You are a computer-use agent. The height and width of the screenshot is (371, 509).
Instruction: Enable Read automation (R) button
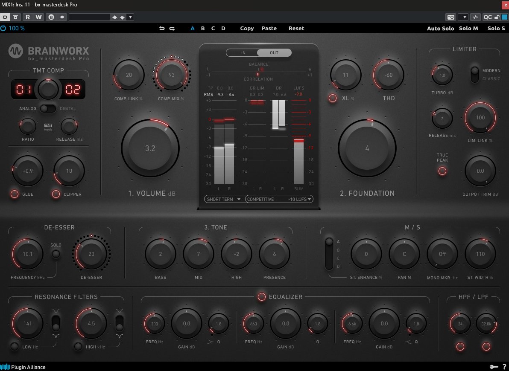point(28,17)
